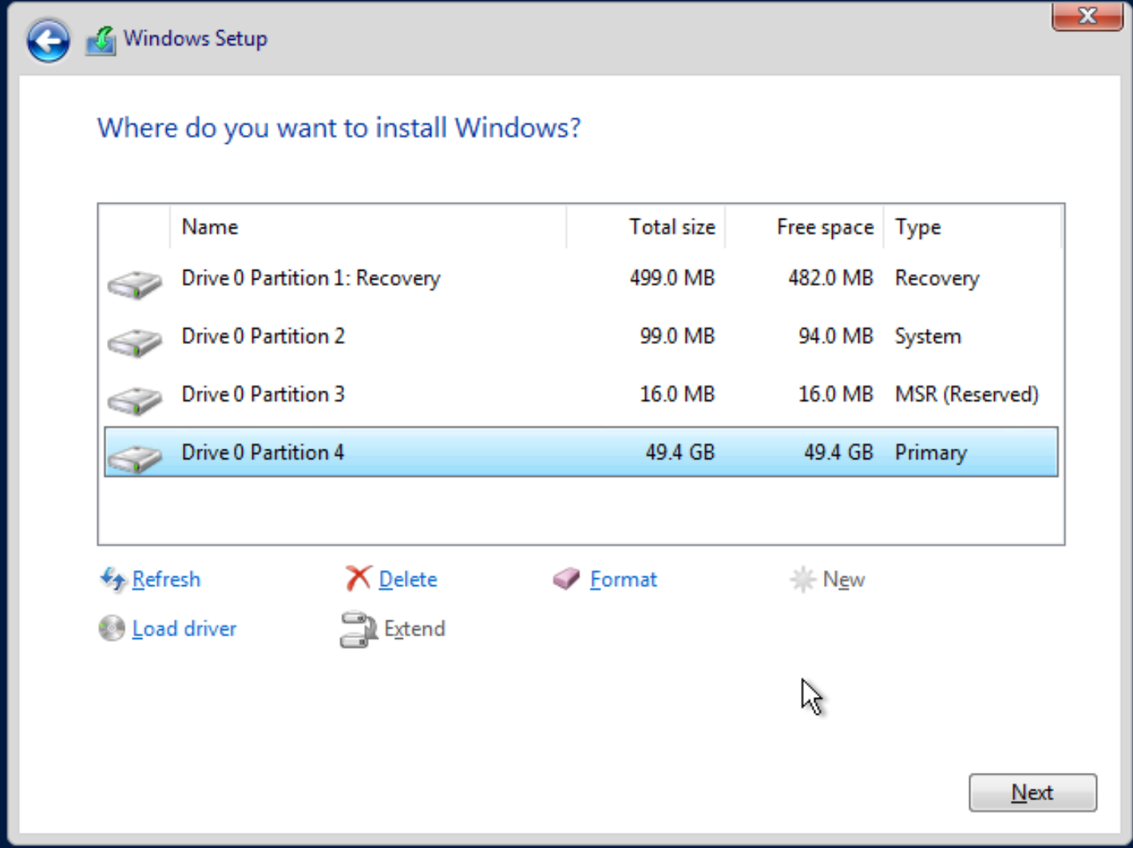The height and width of the screenshot is (848, 1133).
Task: Click the Next button
Action: [1032, 792]
